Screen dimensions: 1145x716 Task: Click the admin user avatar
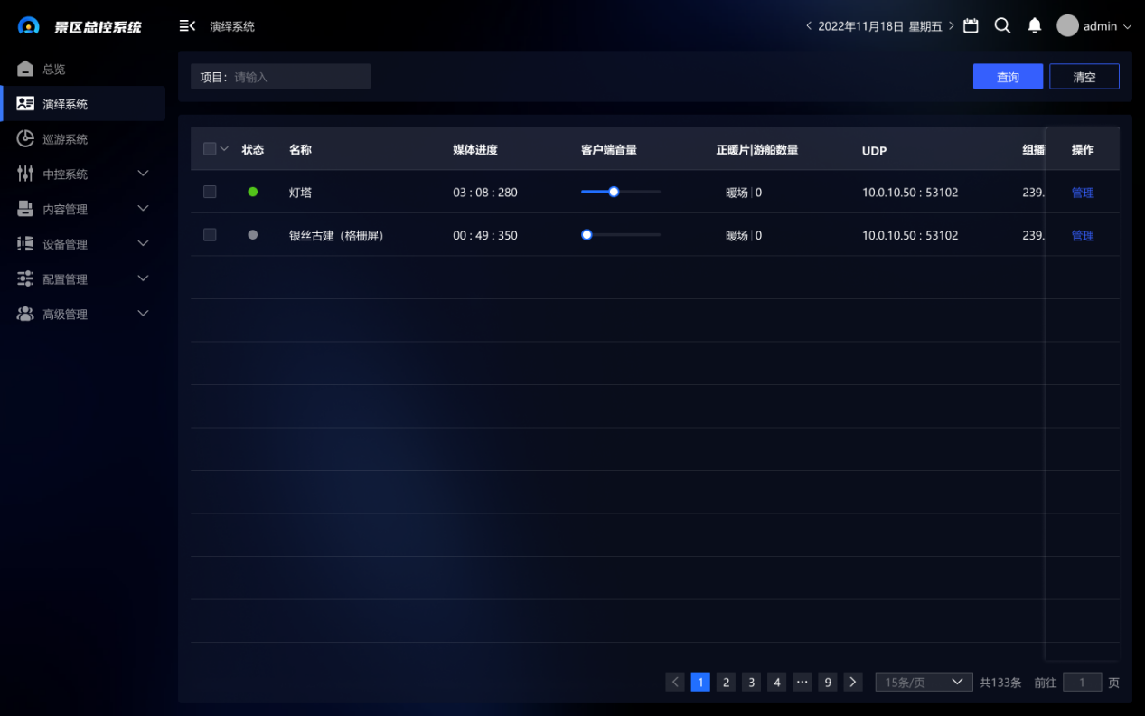click(x=1067, y=26)
